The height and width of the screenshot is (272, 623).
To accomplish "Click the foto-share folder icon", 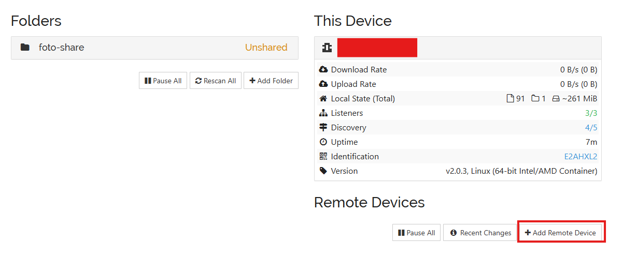I will (25, 48).
